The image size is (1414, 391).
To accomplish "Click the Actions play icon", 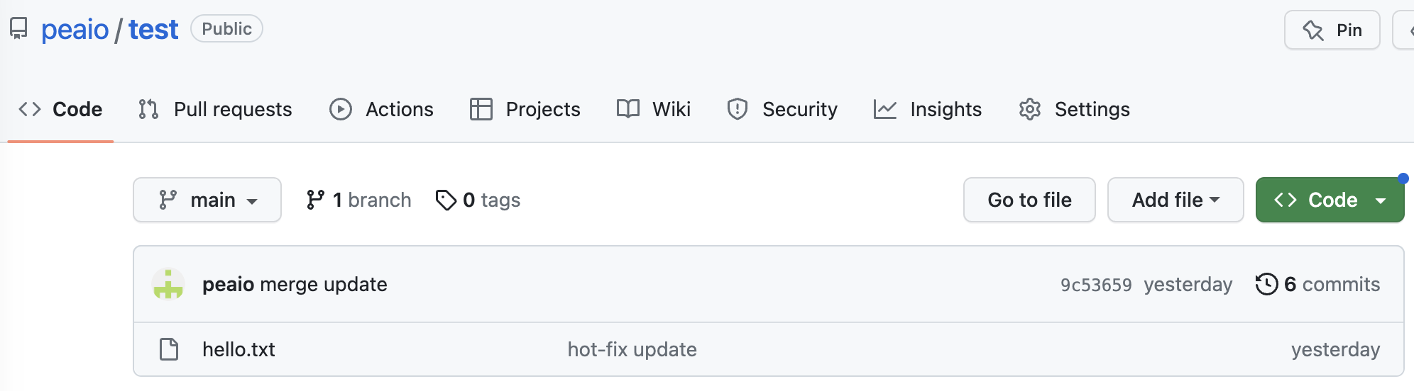I will click(341, 109).
